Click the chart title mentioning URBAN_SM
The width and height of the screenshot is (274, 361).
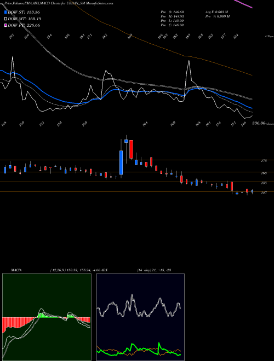pos(59,3)
